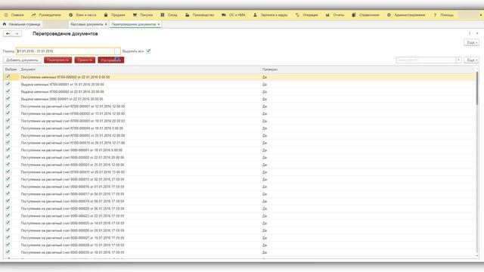This screenshot has width=484, height=272.
Task: Click the red Перепровести button
Action: pyautogui.click(x=58, y=60)
